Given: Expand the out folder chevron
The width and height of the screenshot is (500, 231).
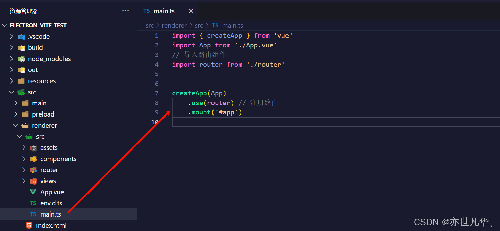Looking at the screenshot, I should [12, 70].
